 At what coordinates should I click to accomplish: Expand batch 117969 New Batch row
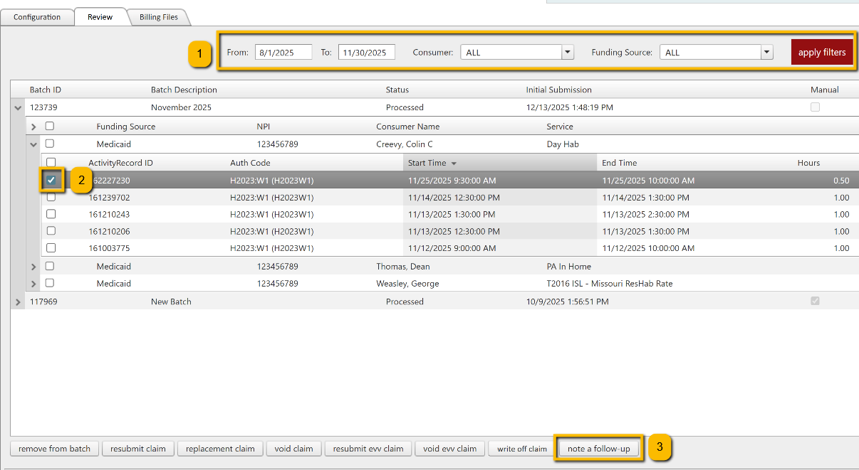tap(17, 302)
